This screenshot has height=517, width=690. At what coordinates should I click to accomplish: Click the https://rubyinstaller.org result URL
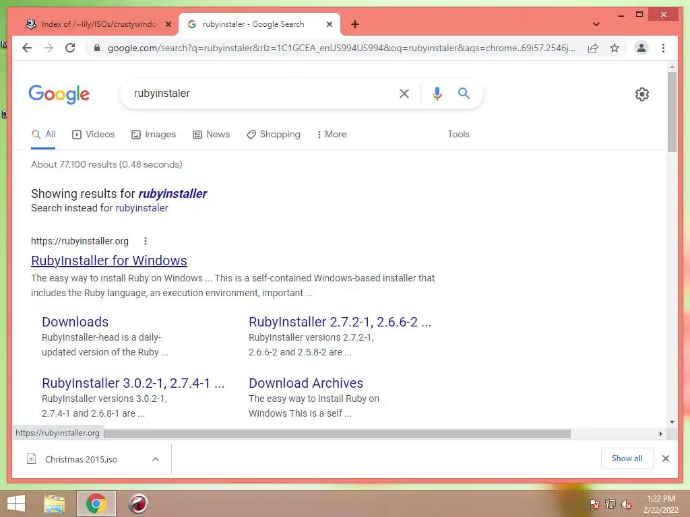pyautogui.click(x=80, y=241)
